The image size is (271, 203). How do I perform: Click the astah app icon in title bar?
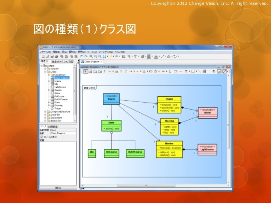click(41, 47)
